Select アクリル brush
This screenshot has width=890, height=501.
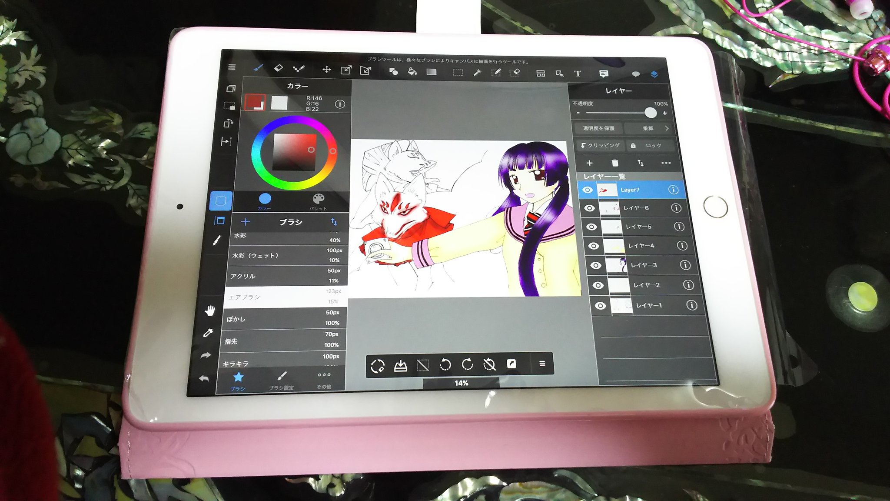287,276
